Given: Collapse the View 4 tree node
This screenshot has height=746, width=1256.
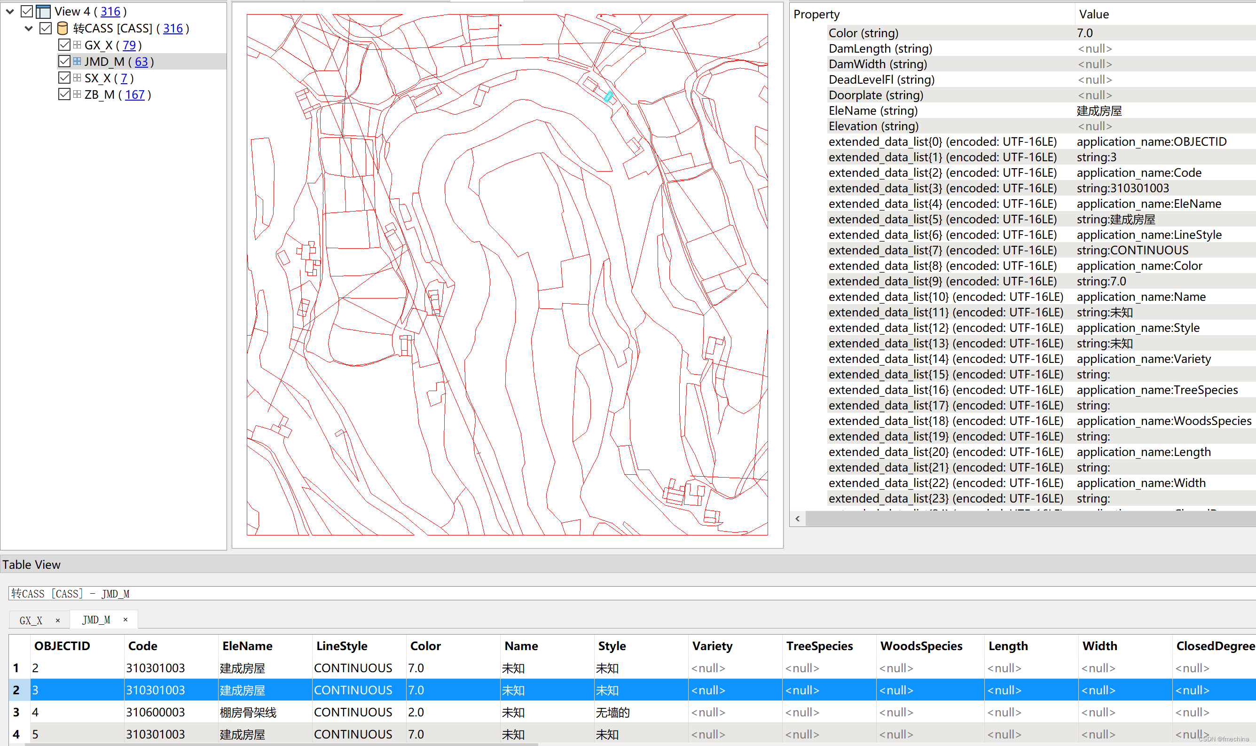Looking at the screenshot, I should [10, 11].
